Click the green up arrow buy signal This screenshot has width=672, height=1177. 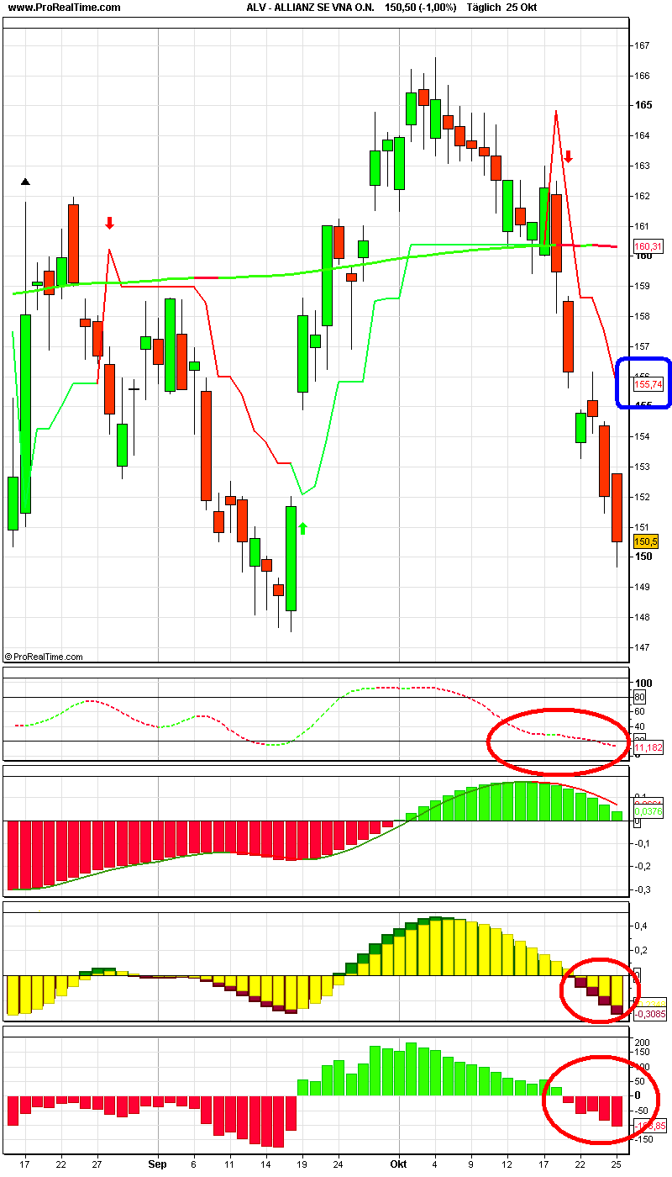tap(303, 528)
